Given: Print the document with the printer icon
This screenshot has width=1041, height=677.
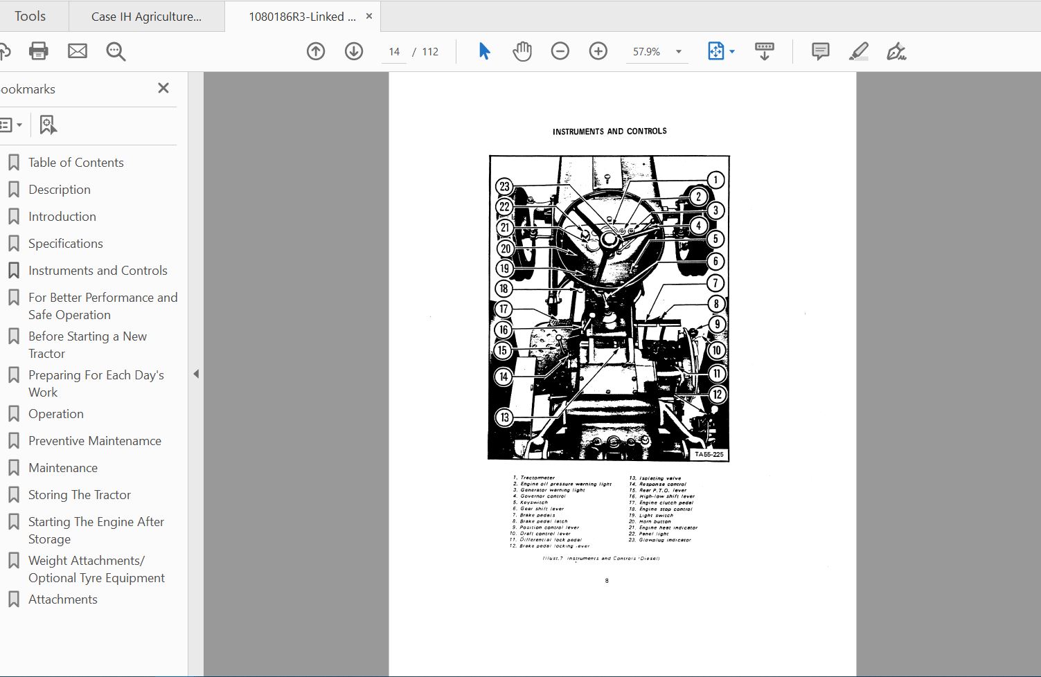Looking at the screenshot, I should [39, 51].
